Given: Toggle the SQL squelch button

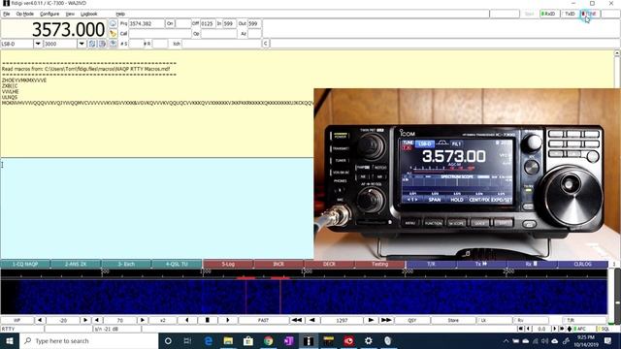Looking at the screenshot, I should (604, 329).
